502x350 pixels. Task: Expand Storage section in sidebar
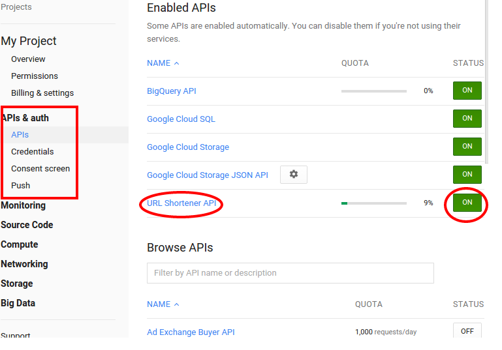point(17,284)
